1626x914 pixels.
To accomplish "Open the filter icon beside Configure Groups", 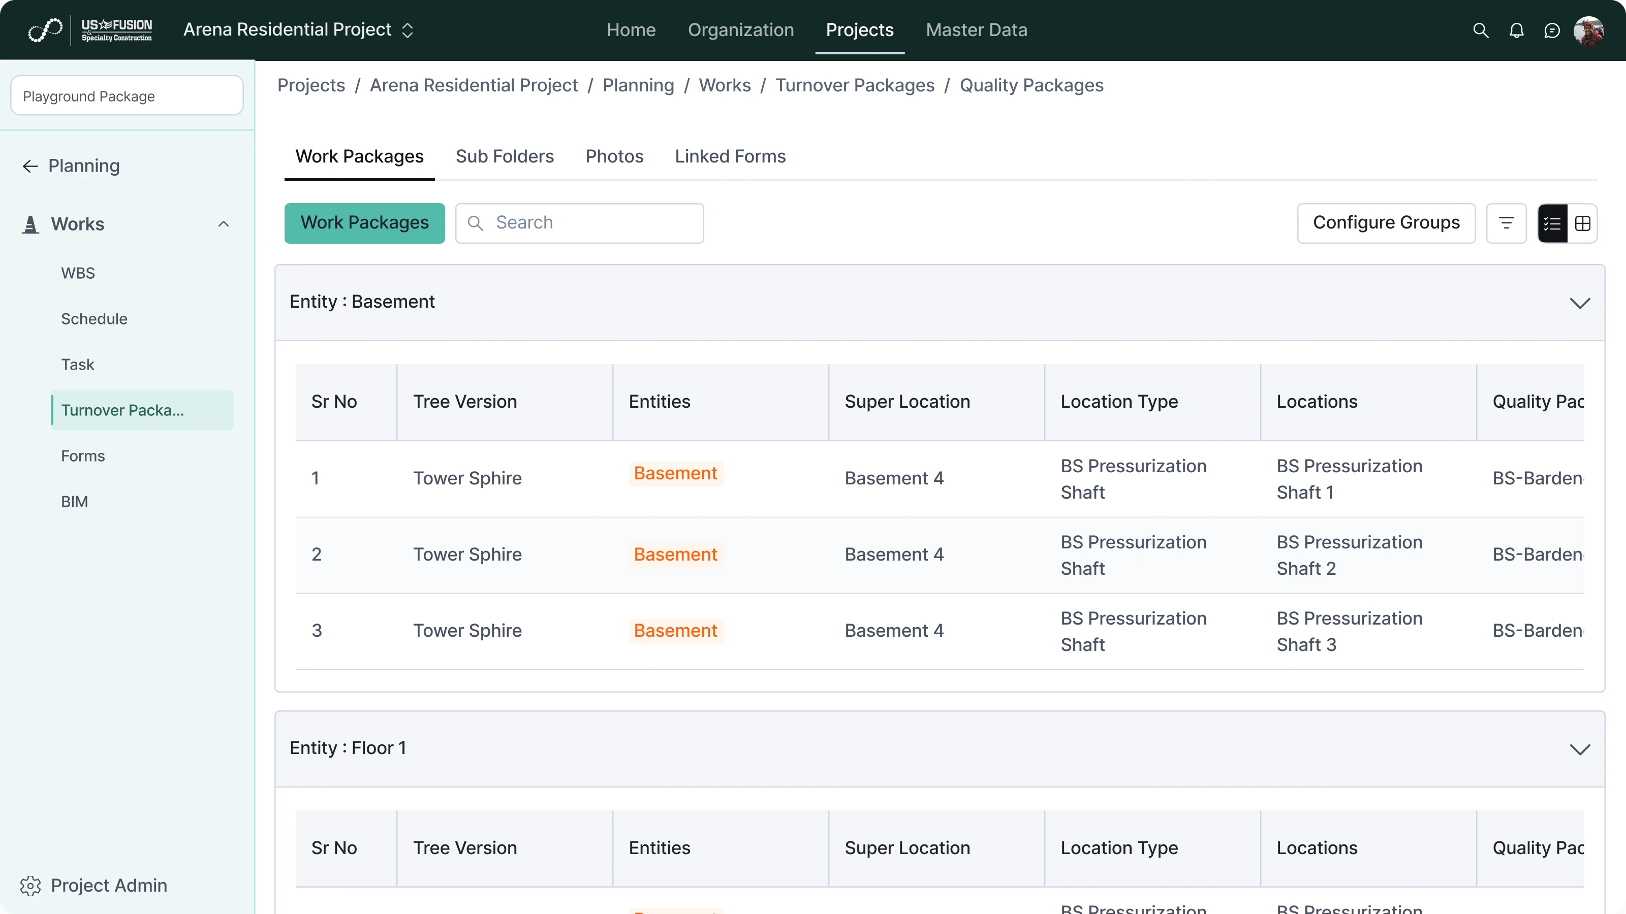I will coord(1506,223).
